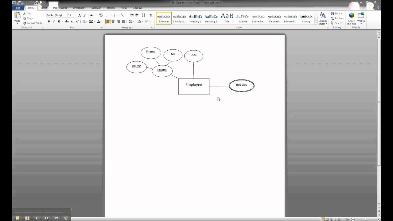This screenshot has height=221, width=393.
Task: Apply the Text Effects icon
Action: click(x=84, y=21)
